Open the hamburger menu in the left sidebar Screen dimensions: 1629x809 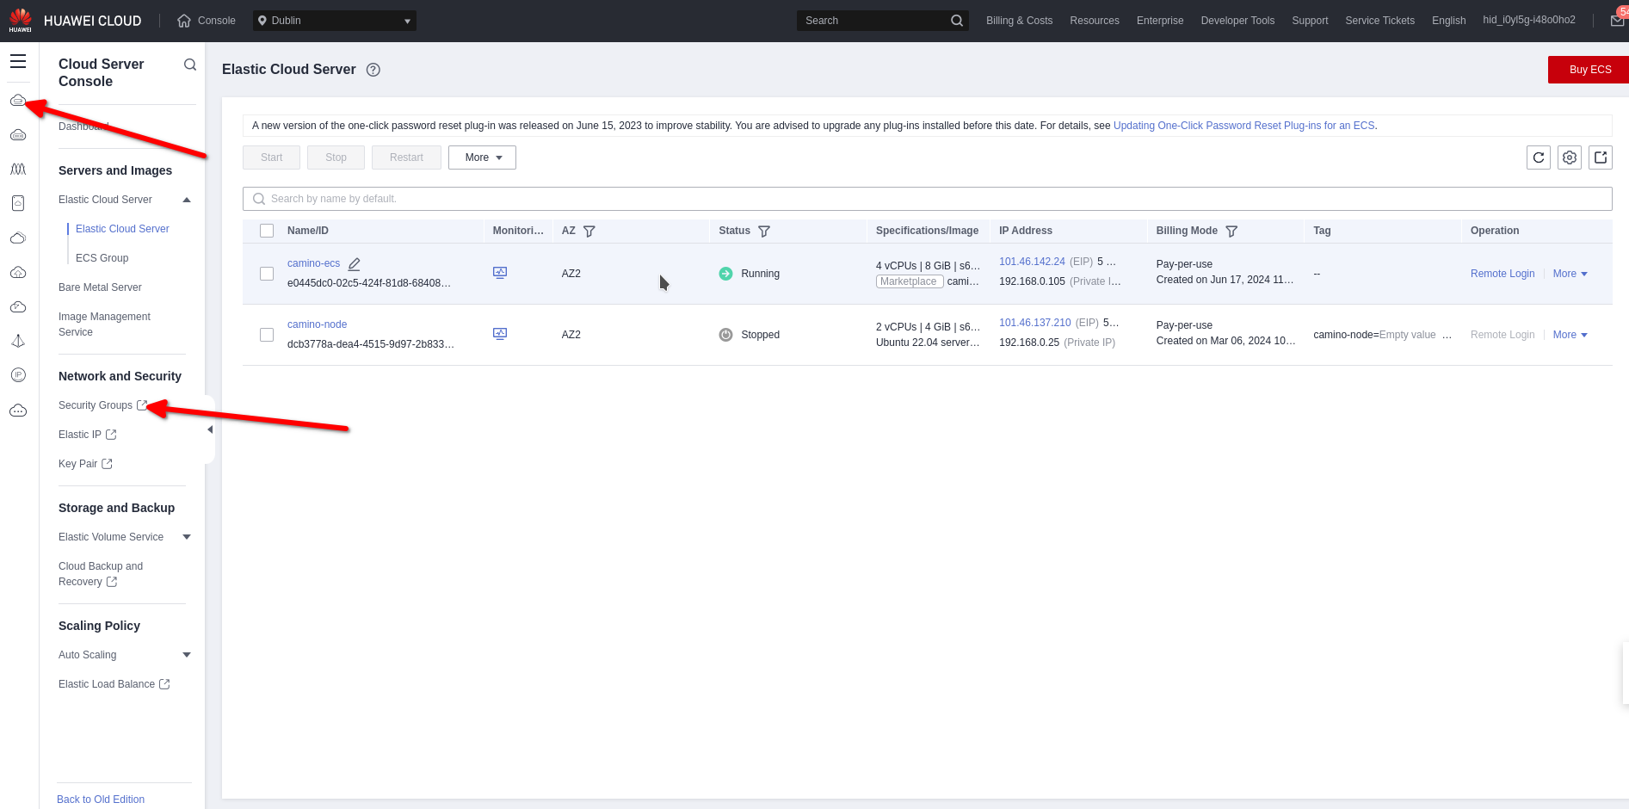[18, 61]
